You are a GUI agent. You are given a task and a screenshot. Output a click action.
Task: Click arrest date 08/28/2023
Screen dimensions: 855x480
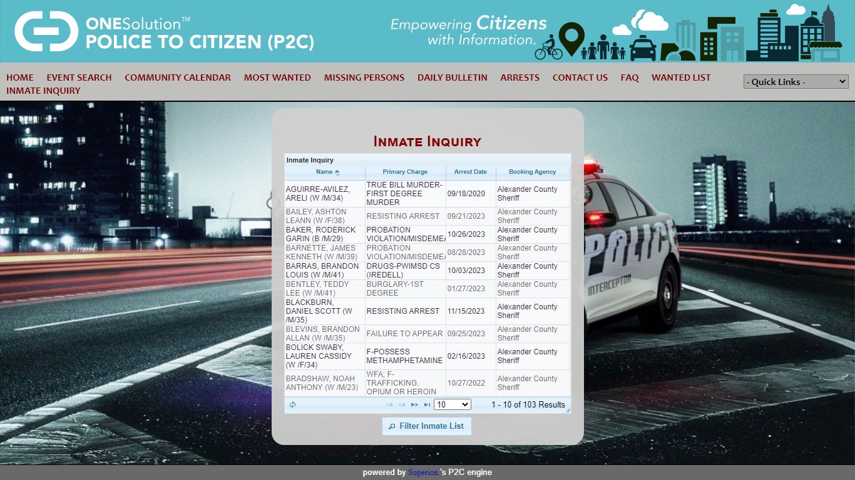click(466, 252)
